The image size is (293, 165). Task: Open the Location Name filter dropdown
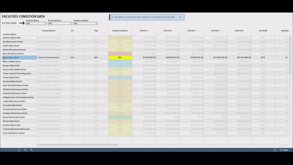pos(36,23)
